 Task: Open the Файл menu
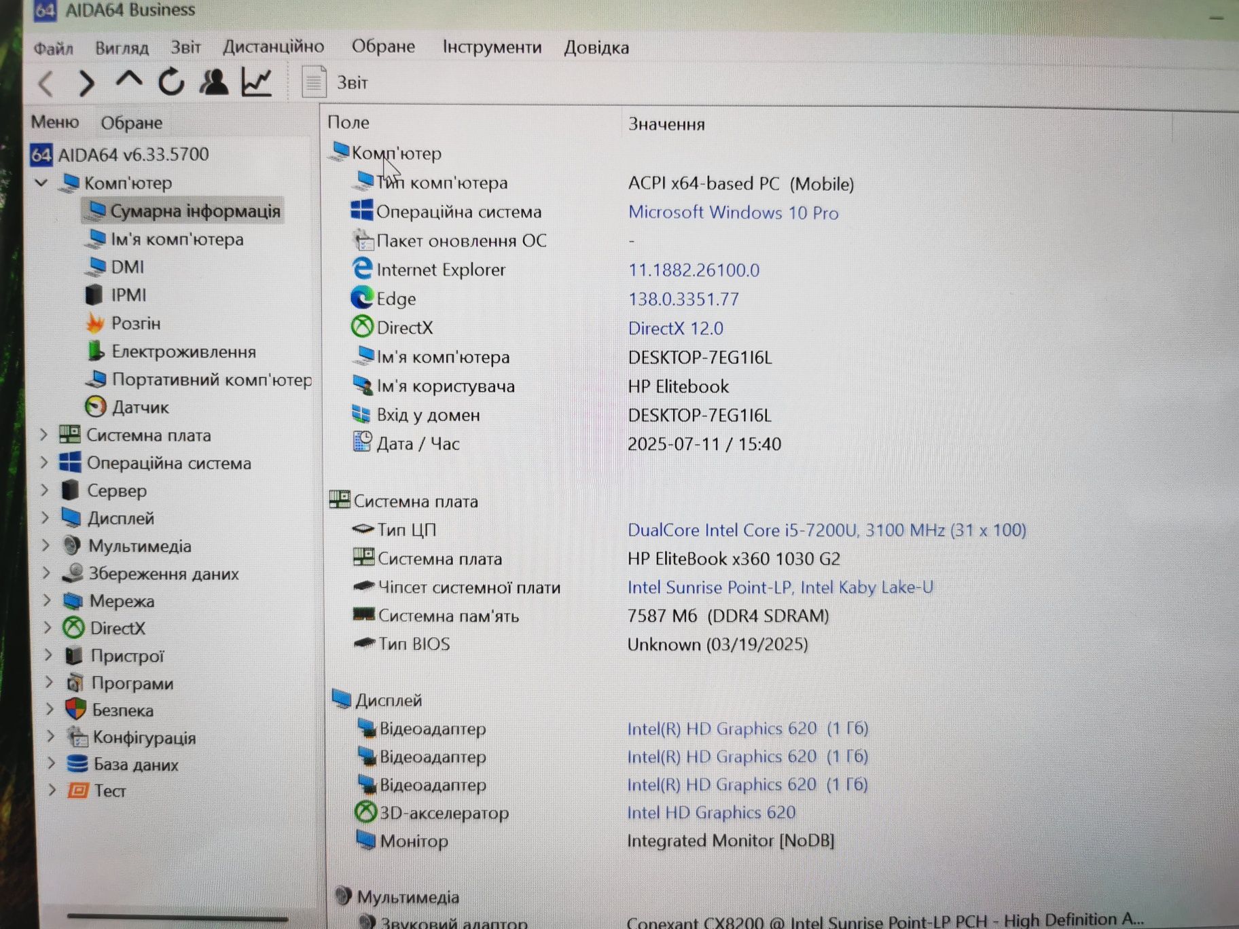tap(53, 48)
